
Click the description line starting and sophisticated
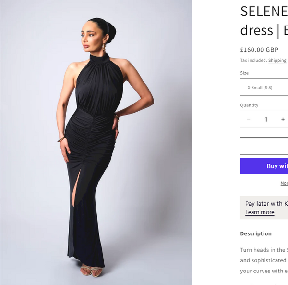pyautogui.click(x=263, y=260)
